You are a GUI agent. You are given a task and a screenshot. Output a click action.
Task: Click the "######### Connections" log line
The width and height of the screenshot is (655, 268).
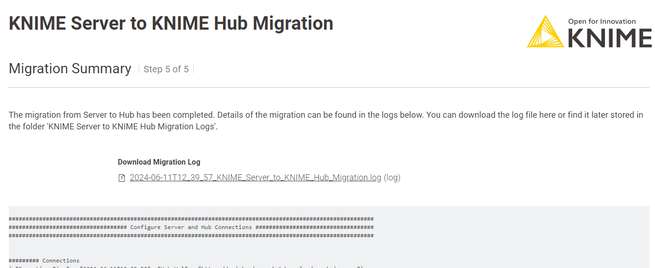44,261
